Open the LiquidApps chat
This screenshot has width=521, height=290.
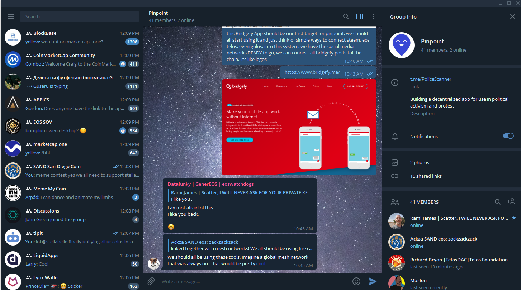coord(72,260)
